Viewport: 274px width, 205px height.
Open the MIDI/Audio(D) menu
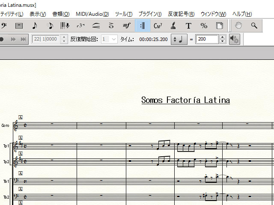point(92,14)
